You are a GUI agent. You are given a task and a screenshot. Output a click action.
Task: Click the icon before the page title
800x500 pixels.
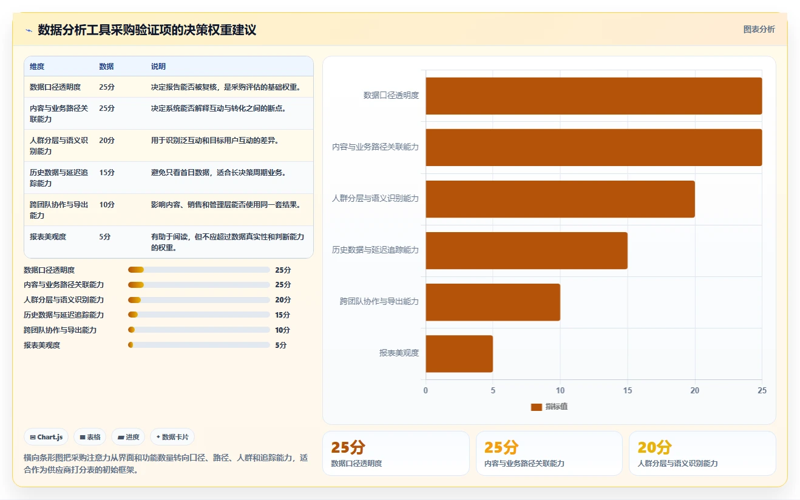point(29,30)
